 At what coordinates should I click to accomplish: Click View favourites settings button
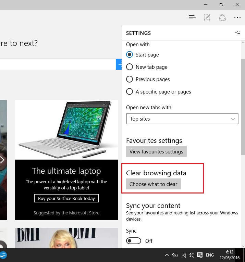(x=156, y=152)
